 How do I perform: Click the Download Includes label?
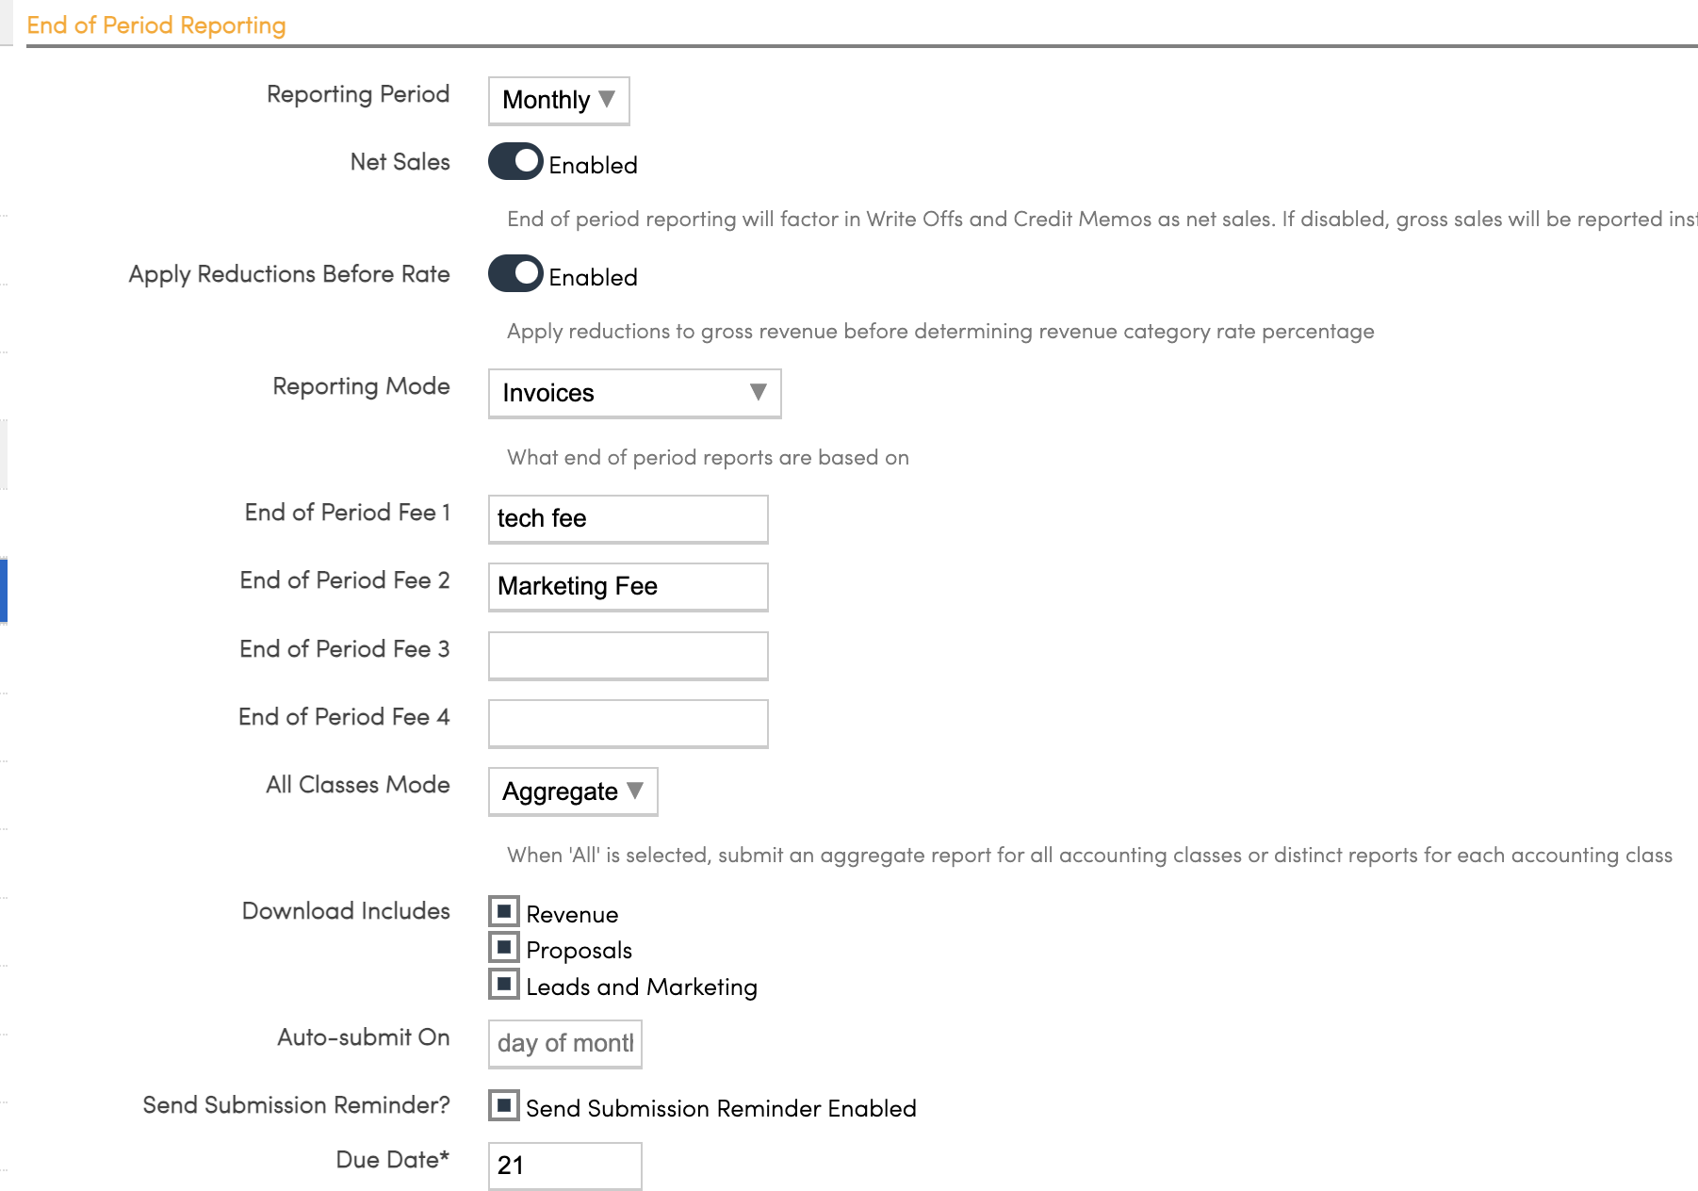pyautogui.click(x=346, y=911)
